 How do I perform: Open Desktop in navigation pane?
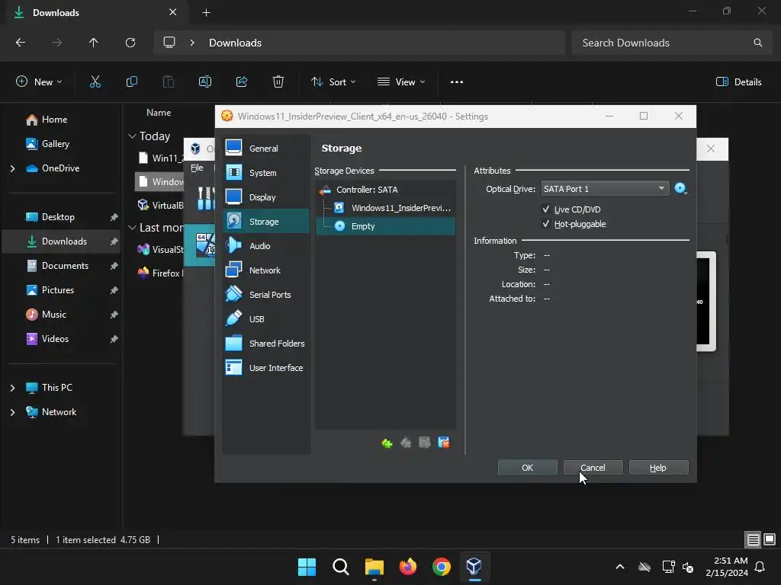(58, 217)
